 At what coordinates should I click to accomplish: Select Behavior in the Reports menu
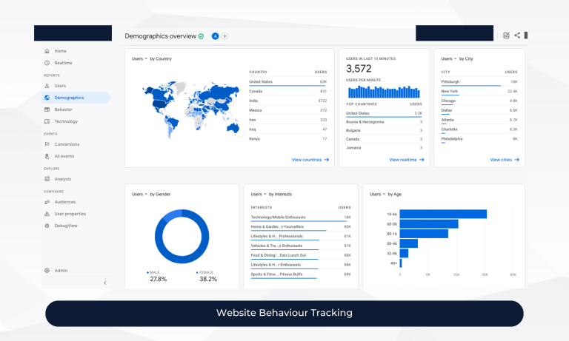point(63,109)
